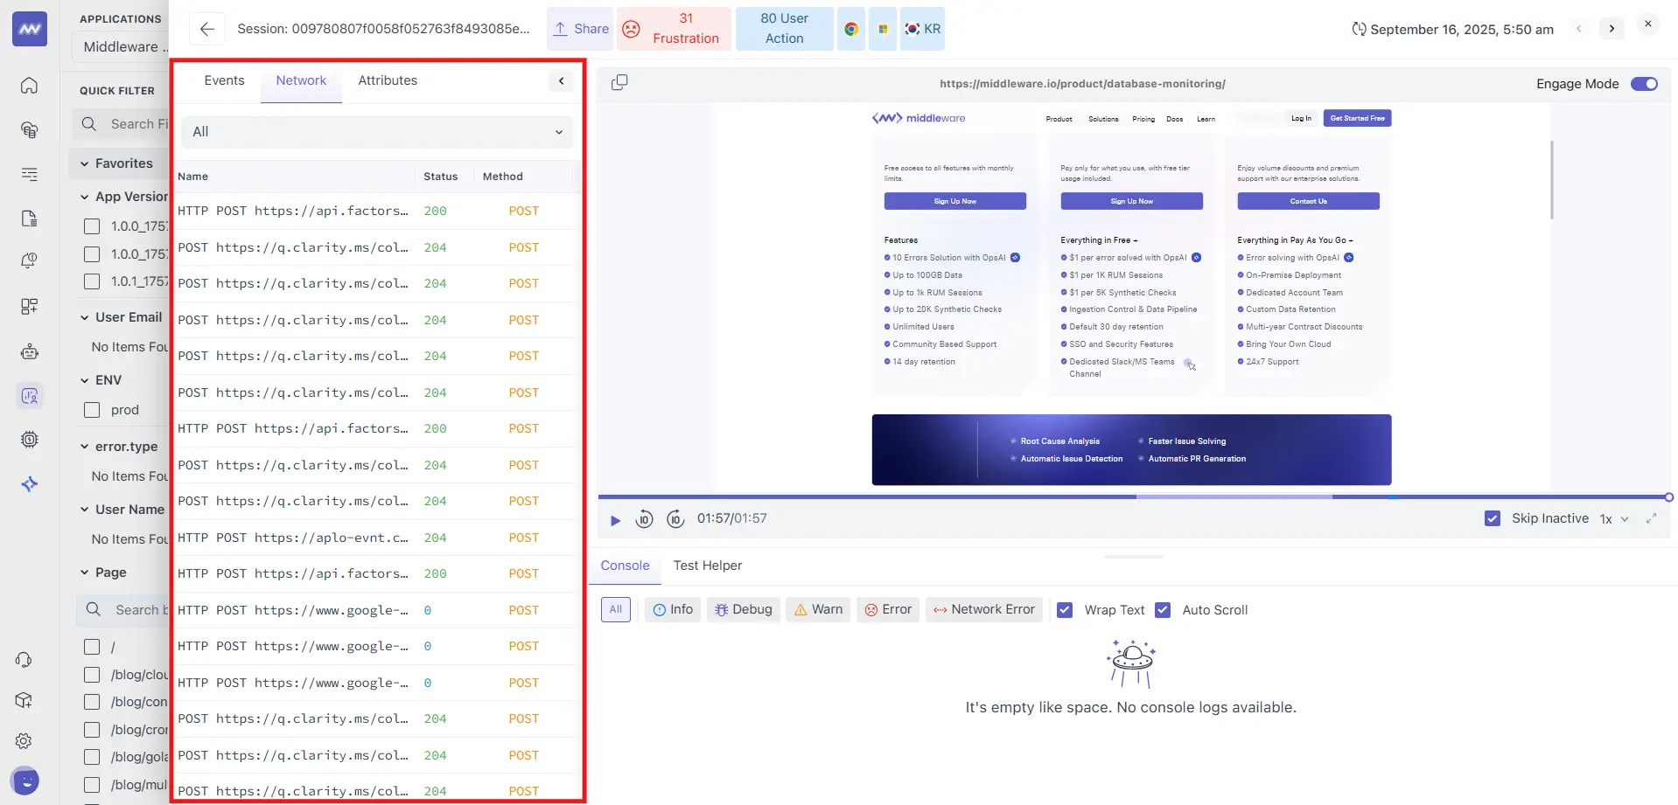The height and width of the screenshot is (805, 1678).
Task: Click the Share button
Action: [579, 29]
